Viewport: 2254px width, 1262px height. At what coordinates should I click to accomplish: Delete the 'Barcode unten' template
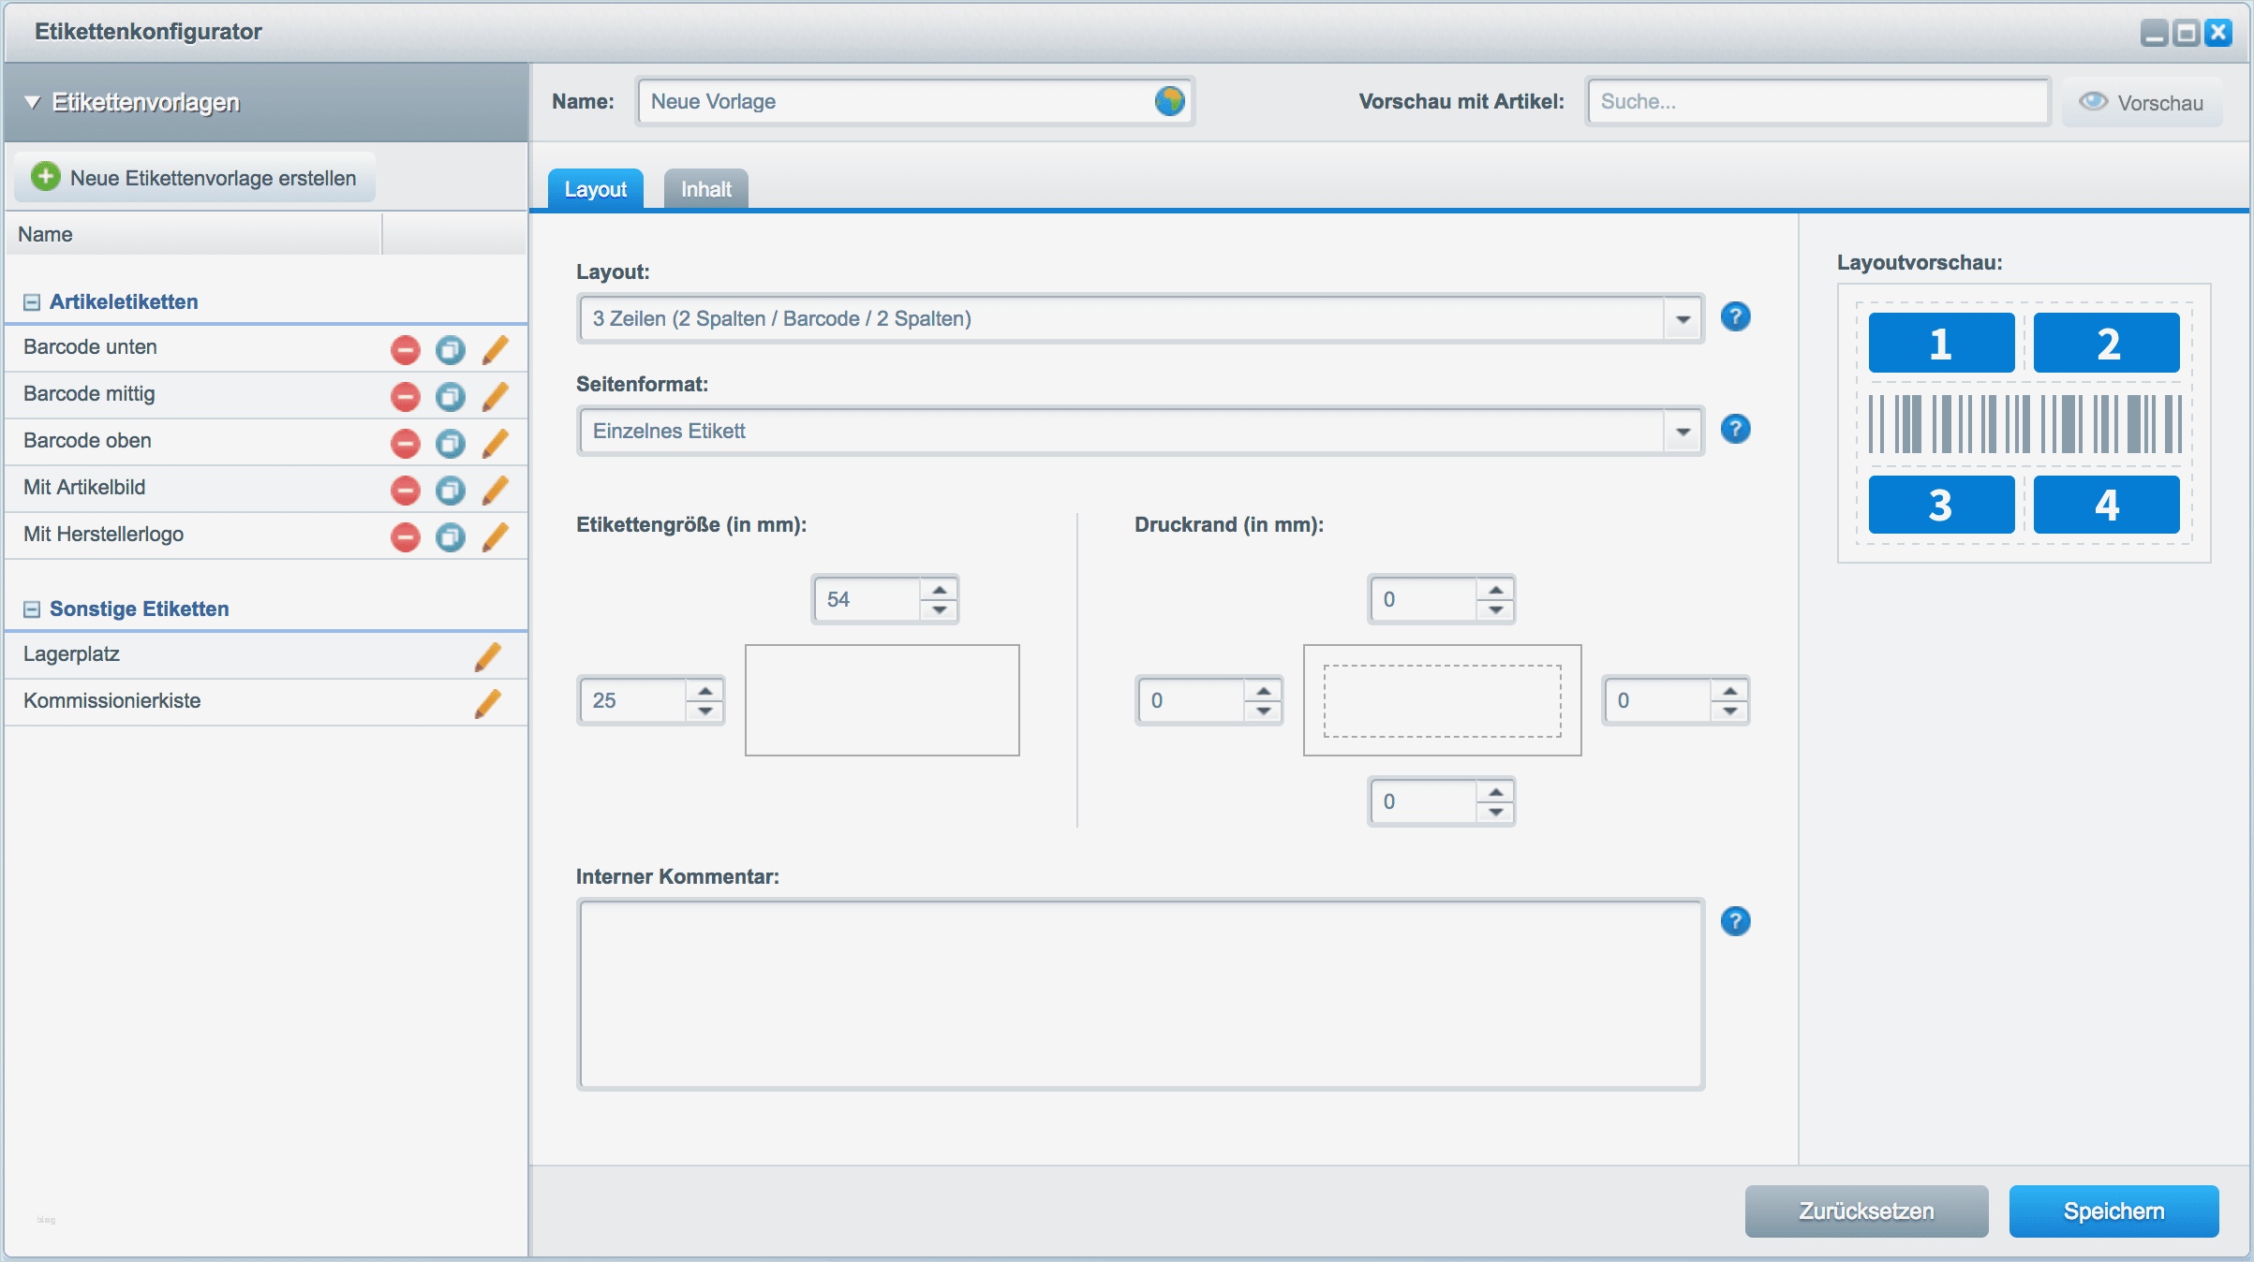(x=405, y=350)
